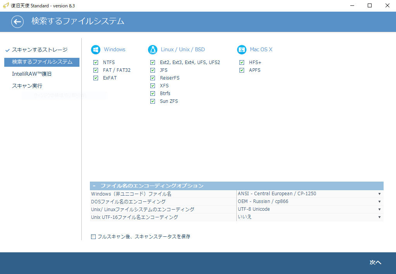Uncheck the JFS checkbox
The image size is (396, 274).
[x=153, y=70]
